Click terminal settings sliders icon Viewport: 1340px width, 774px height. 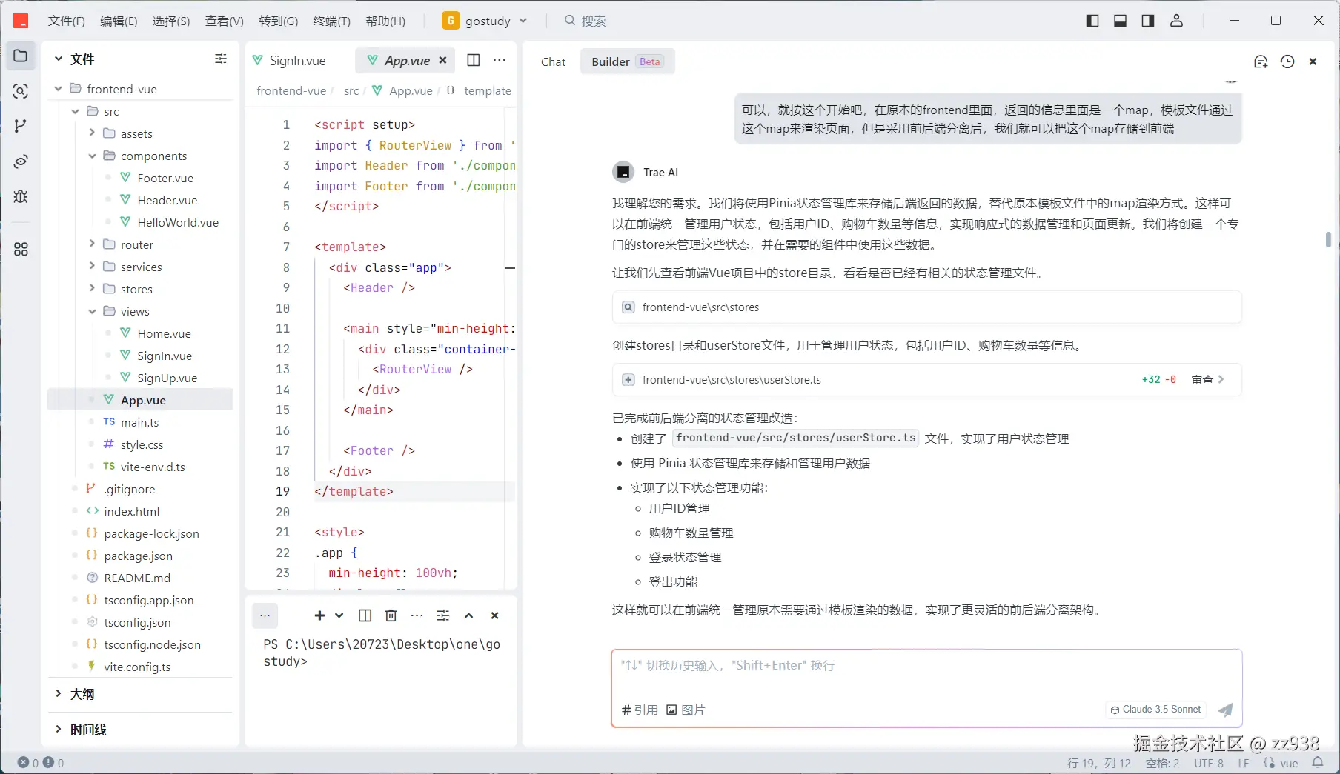443,615
